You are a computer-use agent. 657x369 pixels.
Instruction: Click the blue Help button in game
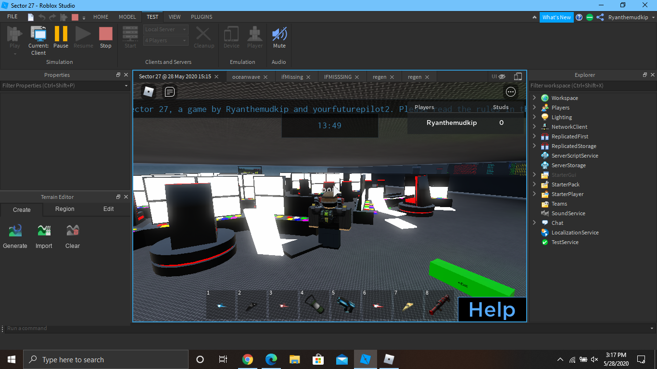492,310
